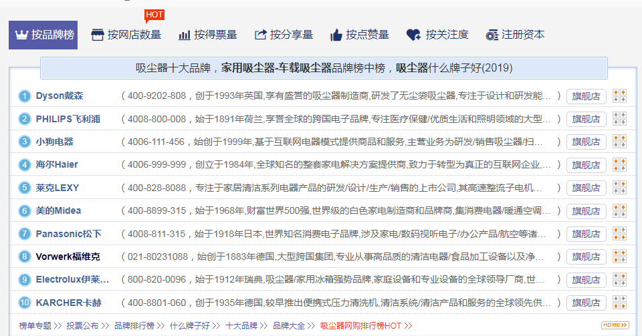Click the rank 2 badge beside PHILIPS飞利浦

25,119
